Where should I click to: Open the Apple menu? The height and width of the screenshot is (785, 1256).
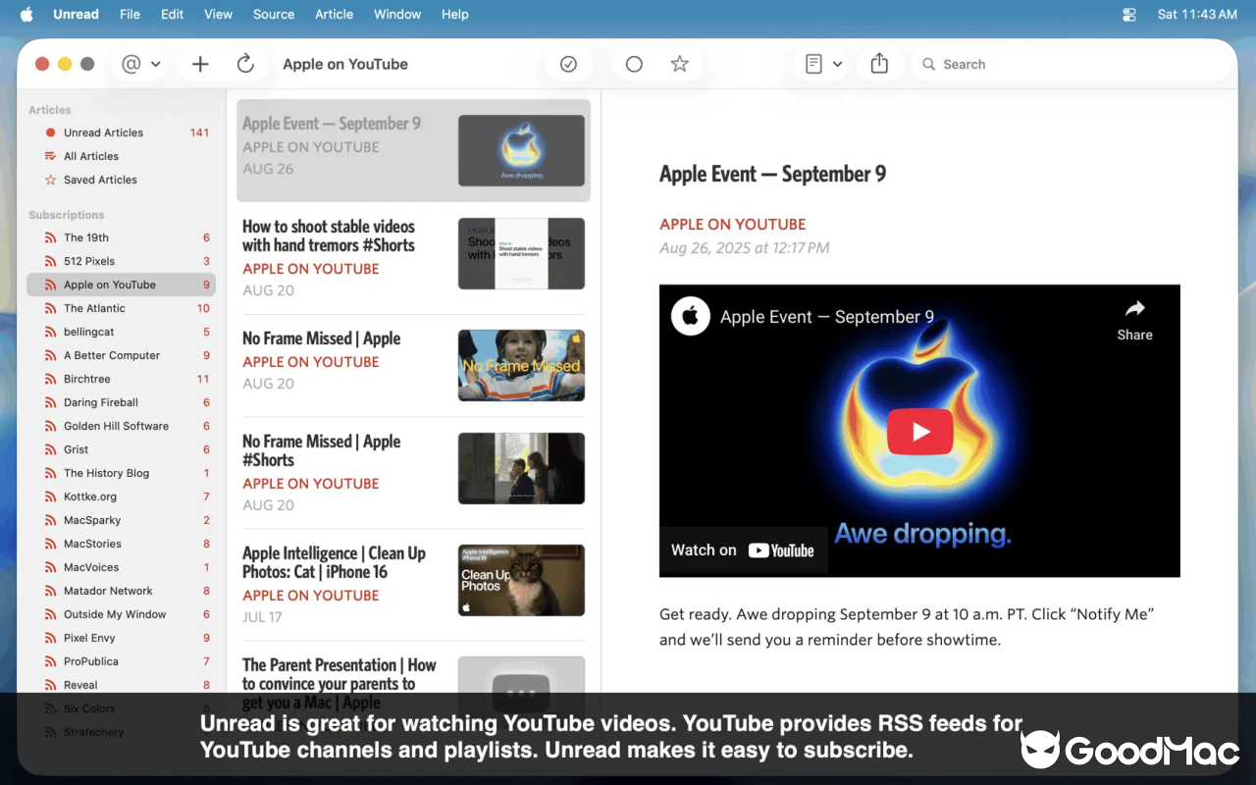click(x=26, y=14)
